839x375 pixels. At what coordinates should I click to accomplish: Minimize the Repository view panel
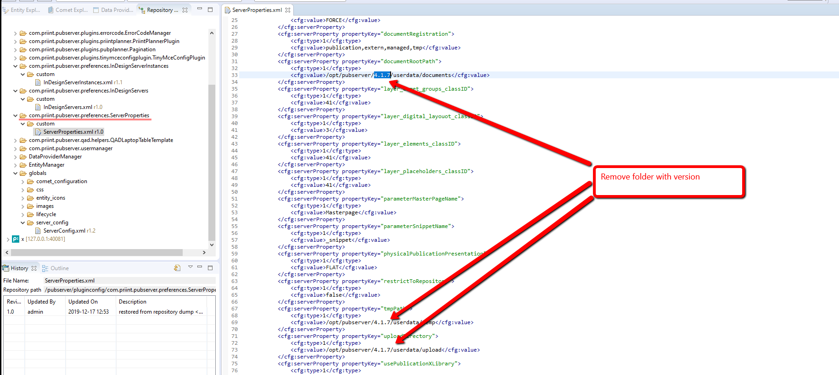[x=200, y=9]
